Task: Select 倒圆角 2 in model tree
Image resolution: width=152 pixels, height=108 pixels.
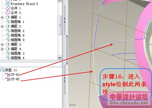Action: (x=18, y=31)
